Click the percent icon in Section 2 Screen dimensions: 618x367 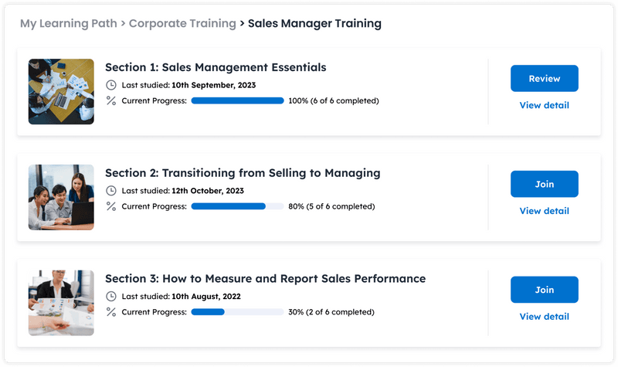click(x=111, y=206)
